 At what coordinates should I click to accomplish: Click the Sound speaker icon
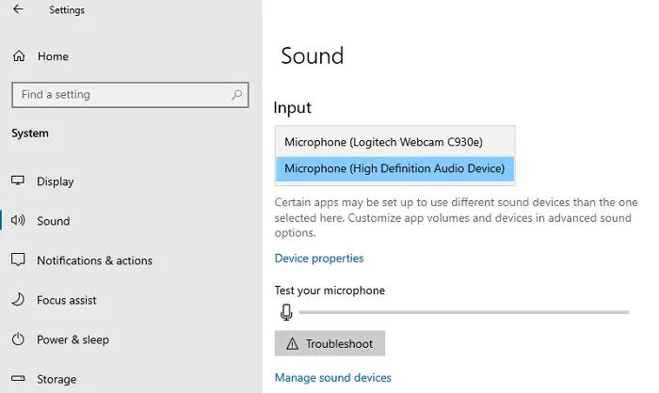pos(19,221)
